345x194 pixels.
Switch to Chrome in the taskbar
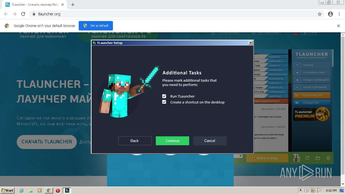pyautogui.click(x=49, y=190)
